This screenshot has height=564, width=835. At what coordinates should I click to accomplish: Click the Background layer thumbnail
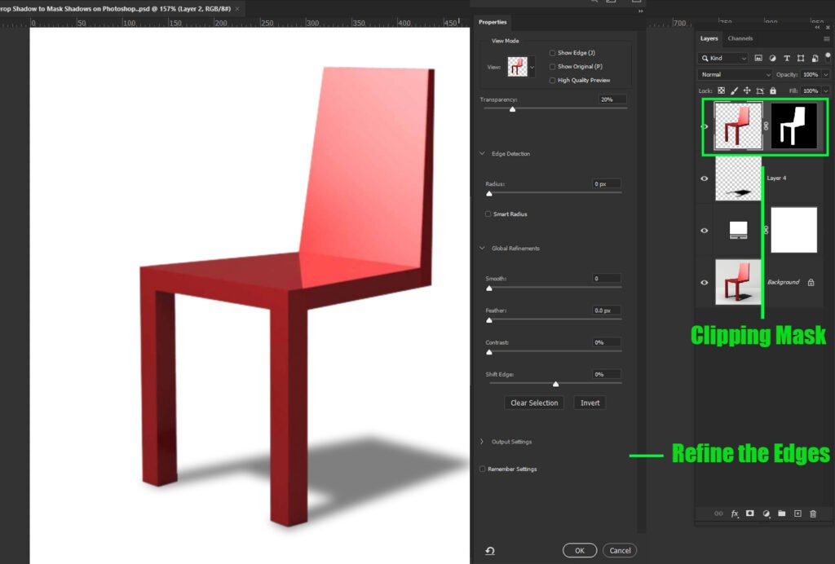[x=737, y=282]
